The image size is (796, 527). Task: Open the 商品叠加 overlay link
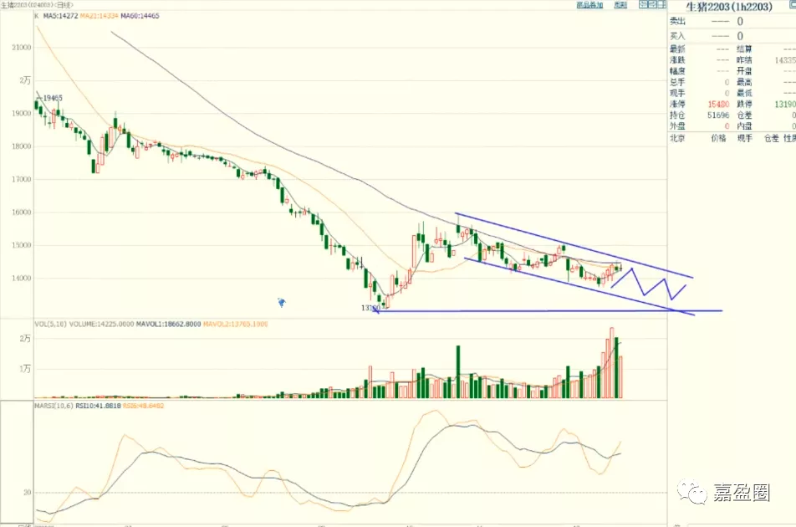pyautogui.click(x=589, y=5)
